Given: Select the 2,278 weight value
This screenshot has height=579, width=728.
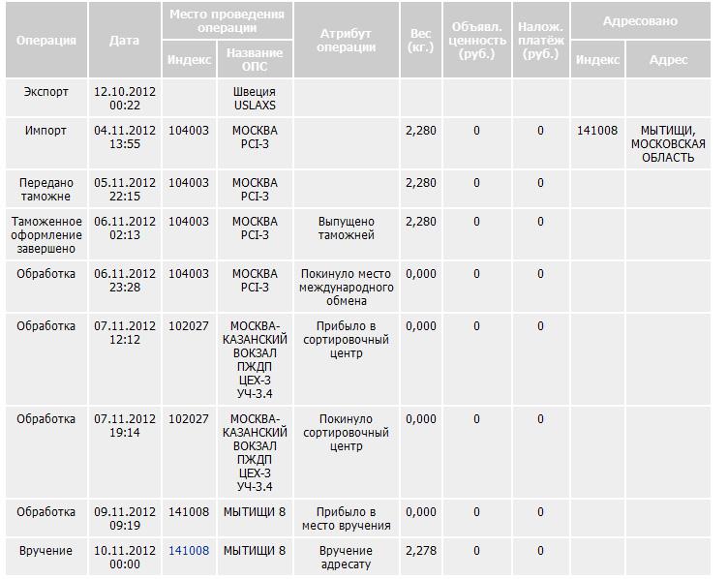Looking at the screenshot, I should point(420,551).
